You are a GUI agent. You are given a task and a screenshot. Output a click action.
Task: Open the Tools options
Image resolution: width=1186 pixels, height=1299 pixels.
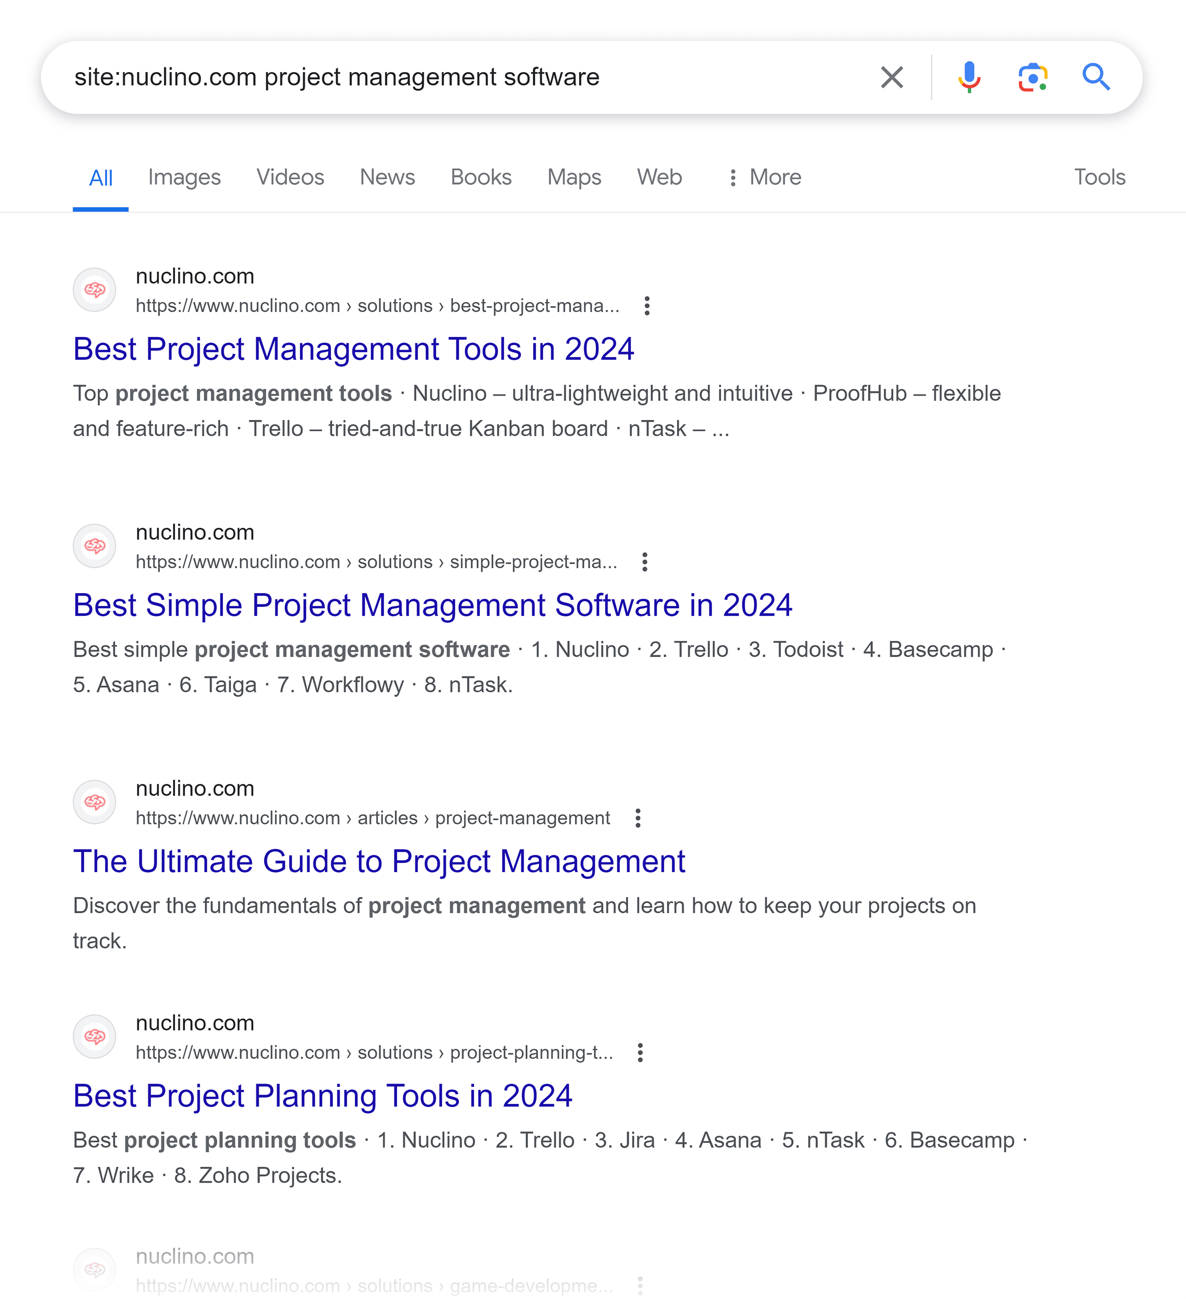[x=1099, y=177]
